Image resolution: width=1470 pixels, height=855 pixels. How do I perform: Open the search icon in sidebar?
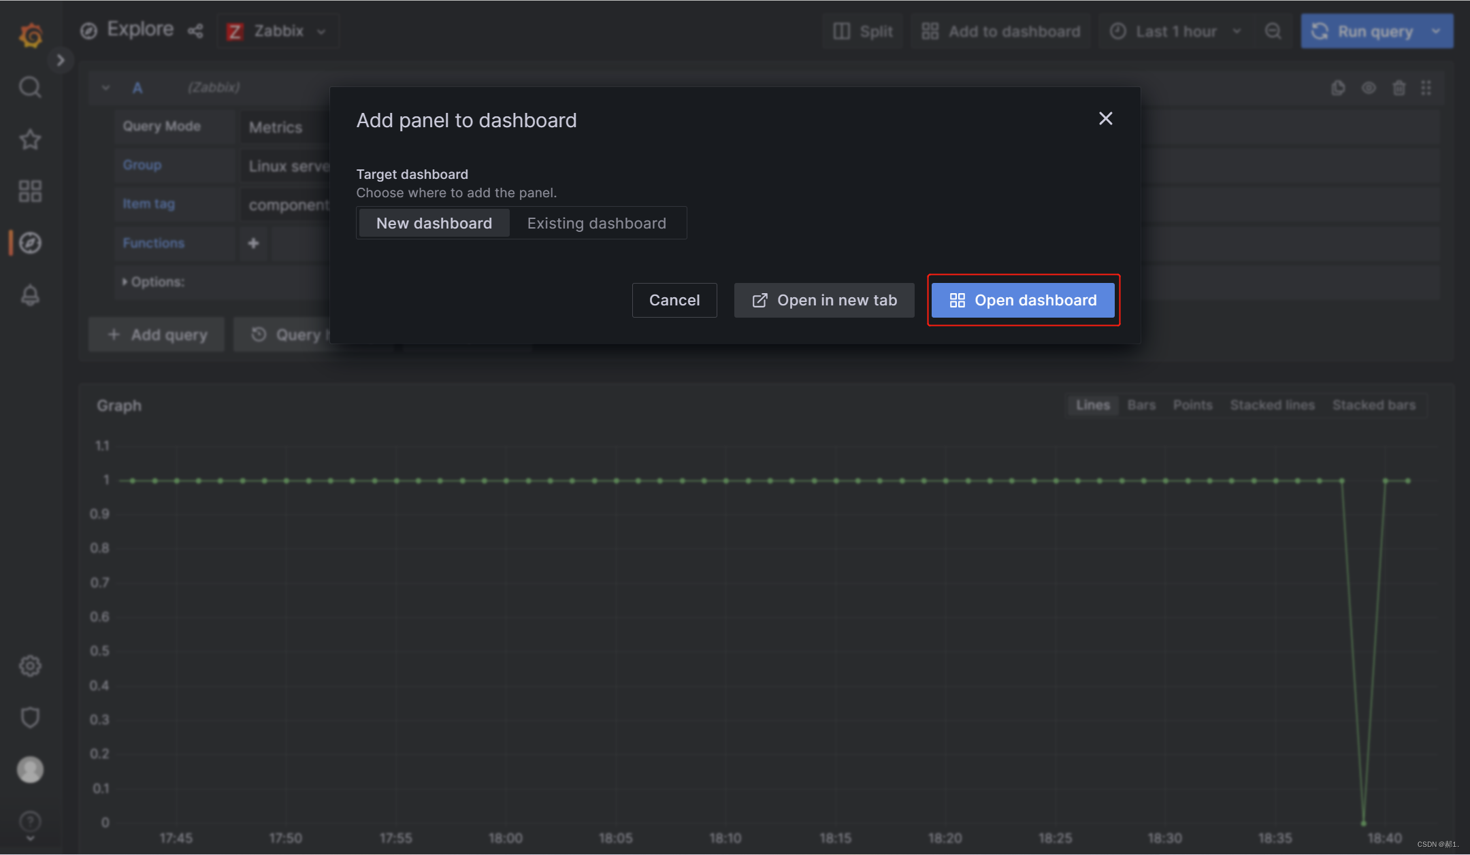30,87
